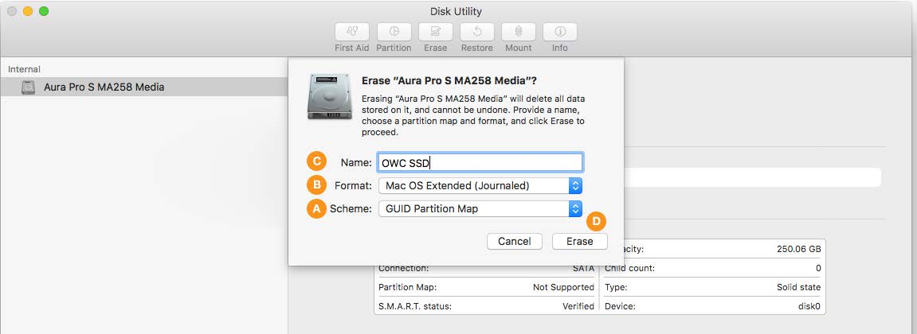Click the Restore toolbar icon
The width and height of the screenshot is (917, 334).
click(476, 32)
